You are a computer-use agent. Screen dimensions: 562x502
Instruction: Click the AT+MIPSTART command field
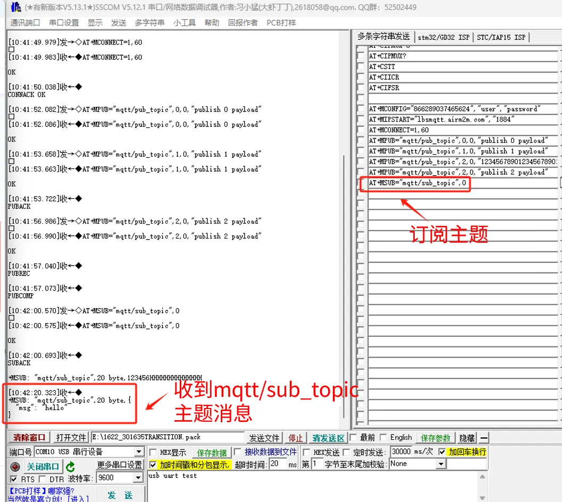point(463,119)
